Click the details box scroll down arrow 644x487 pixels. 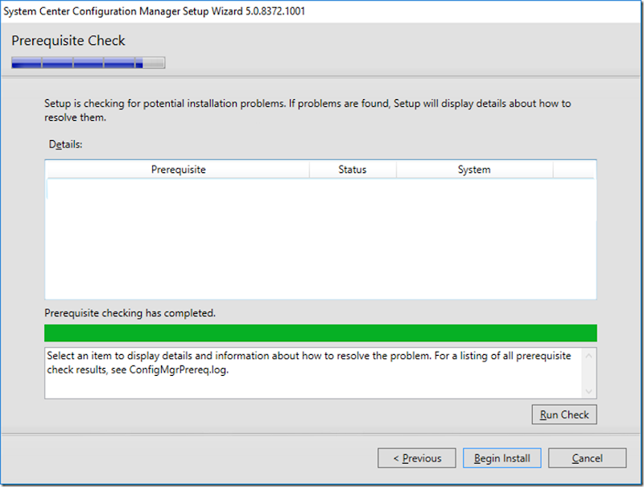pyautogui.click(x=588, y=391)
